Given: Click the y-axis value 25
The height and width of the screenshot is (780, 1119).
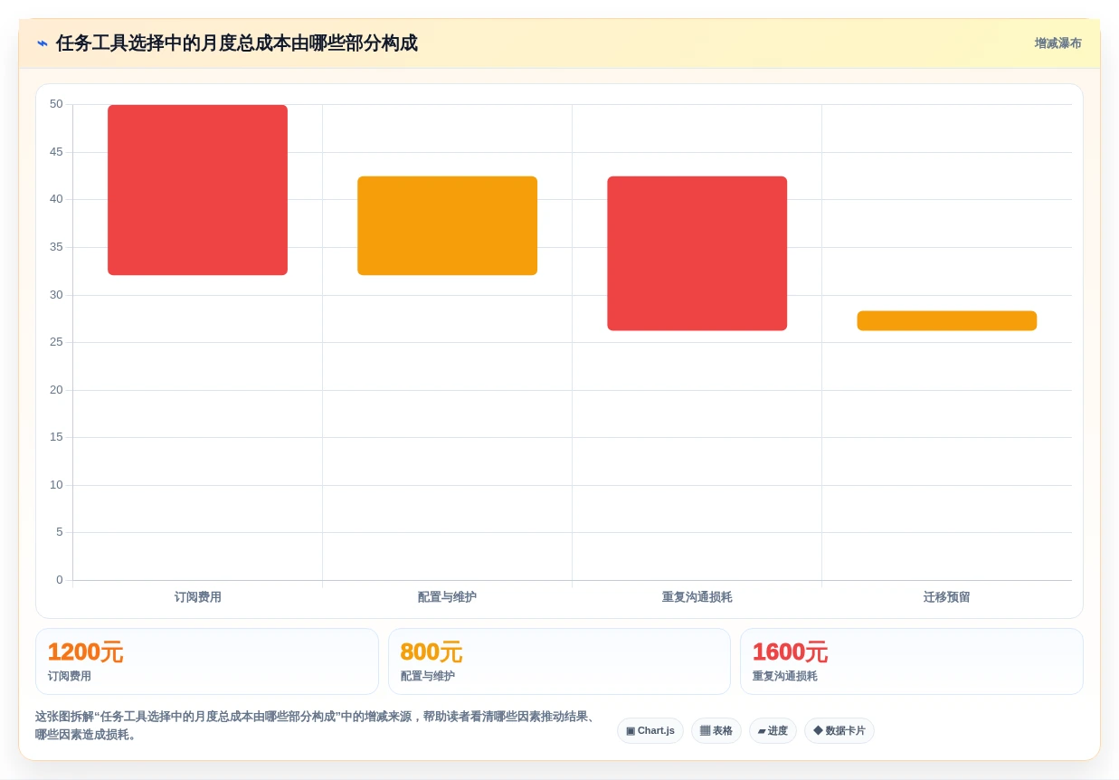Looking at the screenshot, I should 56,342.
